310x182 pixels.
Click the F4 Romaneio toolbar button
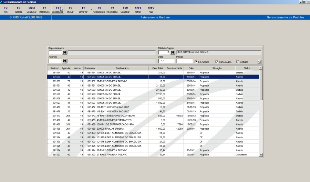(x=44, y=10)
